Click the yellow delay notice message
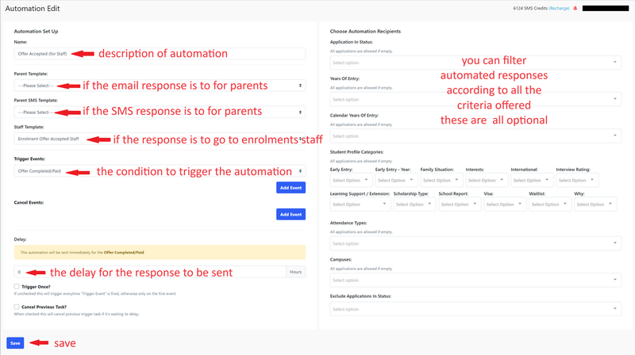The width and height of the screenshot is (635, 355). (x=160, y=252)
